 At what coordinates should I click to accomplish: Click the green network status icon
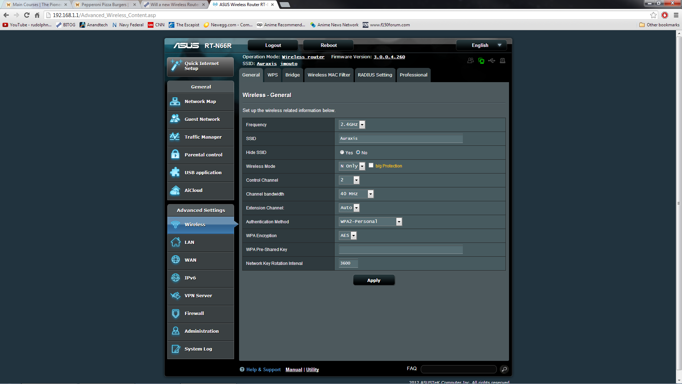point(481,61)
